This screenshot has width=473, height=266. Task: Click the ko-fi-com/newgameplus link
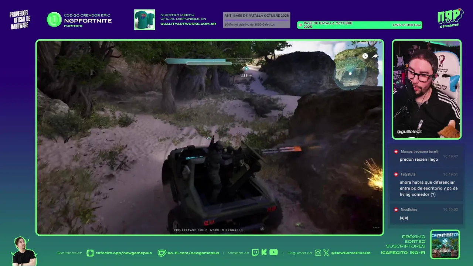tap(194, 253)
